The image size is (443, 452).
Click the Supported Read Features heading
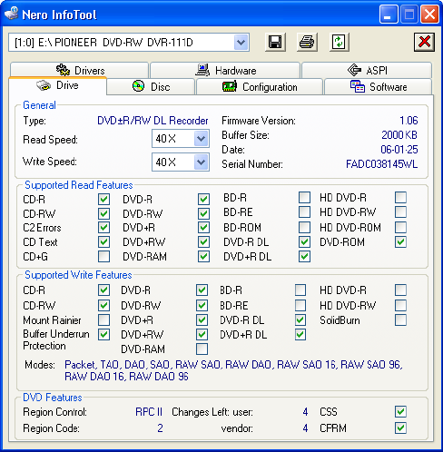point(79,185)
